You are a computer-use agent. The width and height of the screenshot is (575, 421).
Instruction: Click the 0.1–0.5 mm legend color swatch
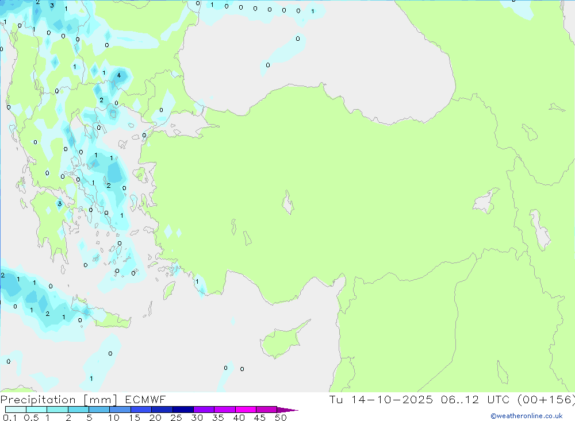click(x=16, y=410)
